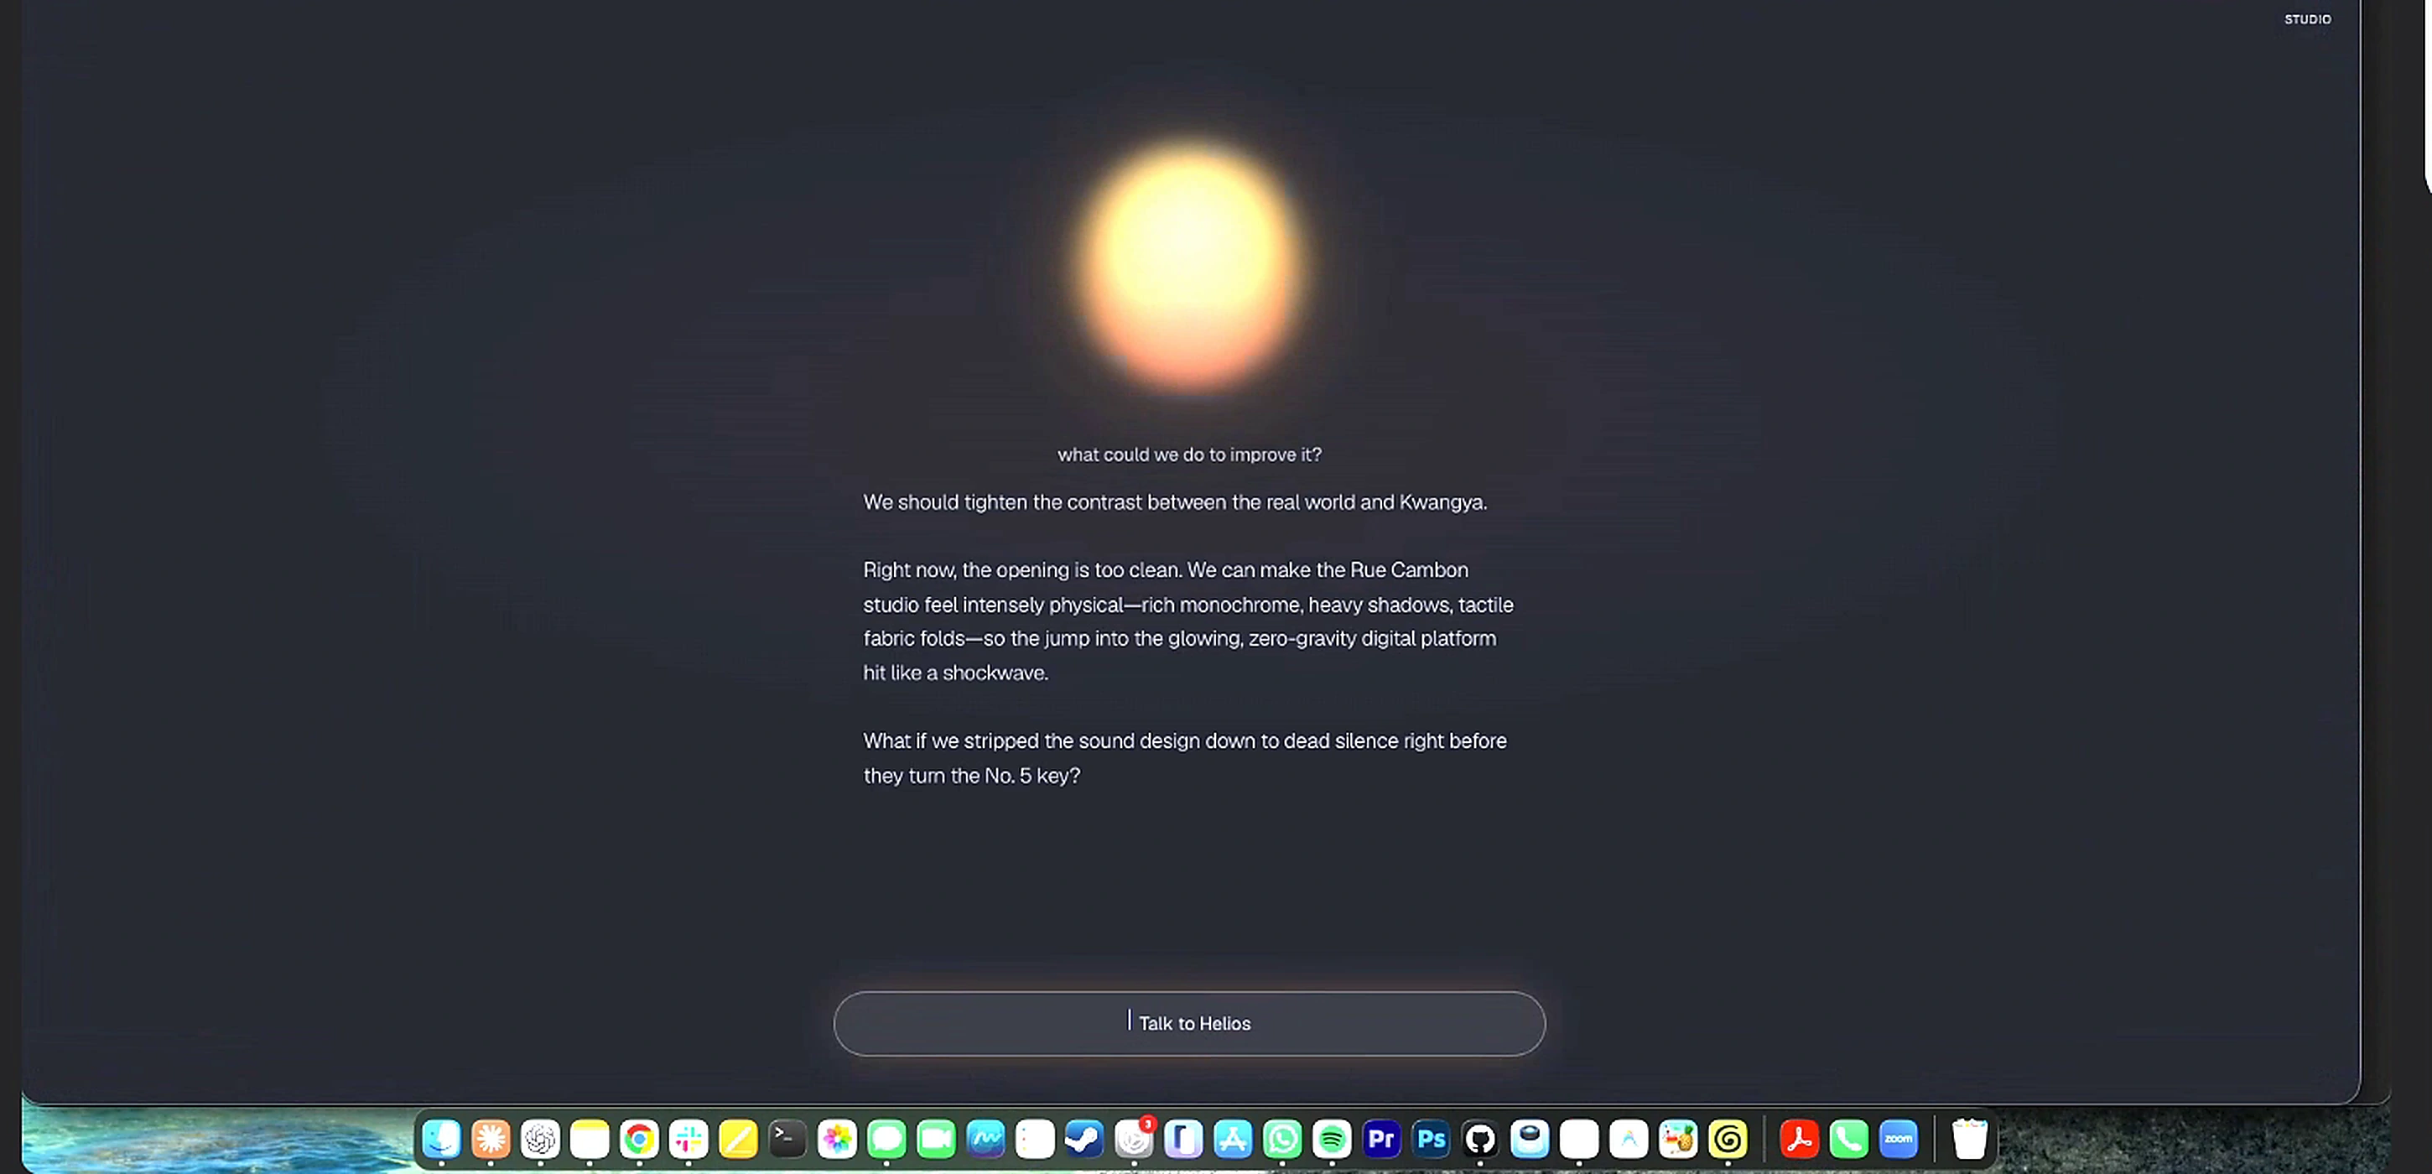Open the yellow spiral dock icon
Screen dimensions: 2432x1174
pos(1728,1139)
